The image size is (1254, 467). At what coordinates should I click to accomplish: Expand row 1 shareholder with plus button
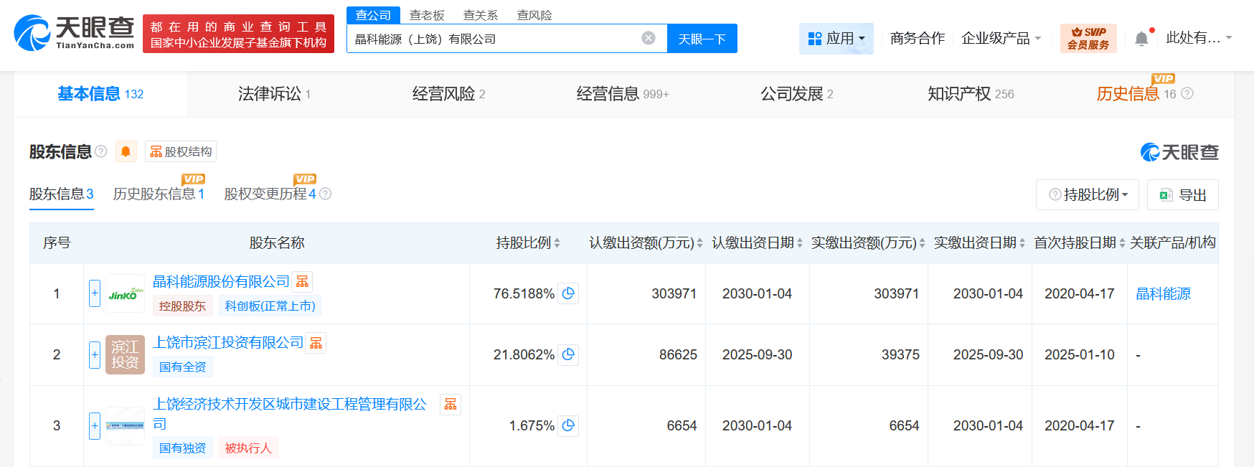coord(95,293)
